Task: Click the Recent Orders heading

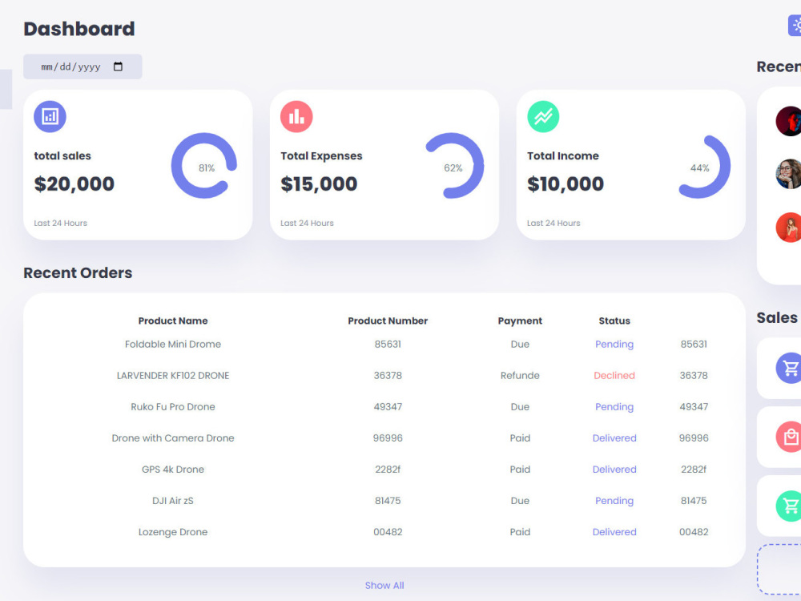Action: coord(78,273)
